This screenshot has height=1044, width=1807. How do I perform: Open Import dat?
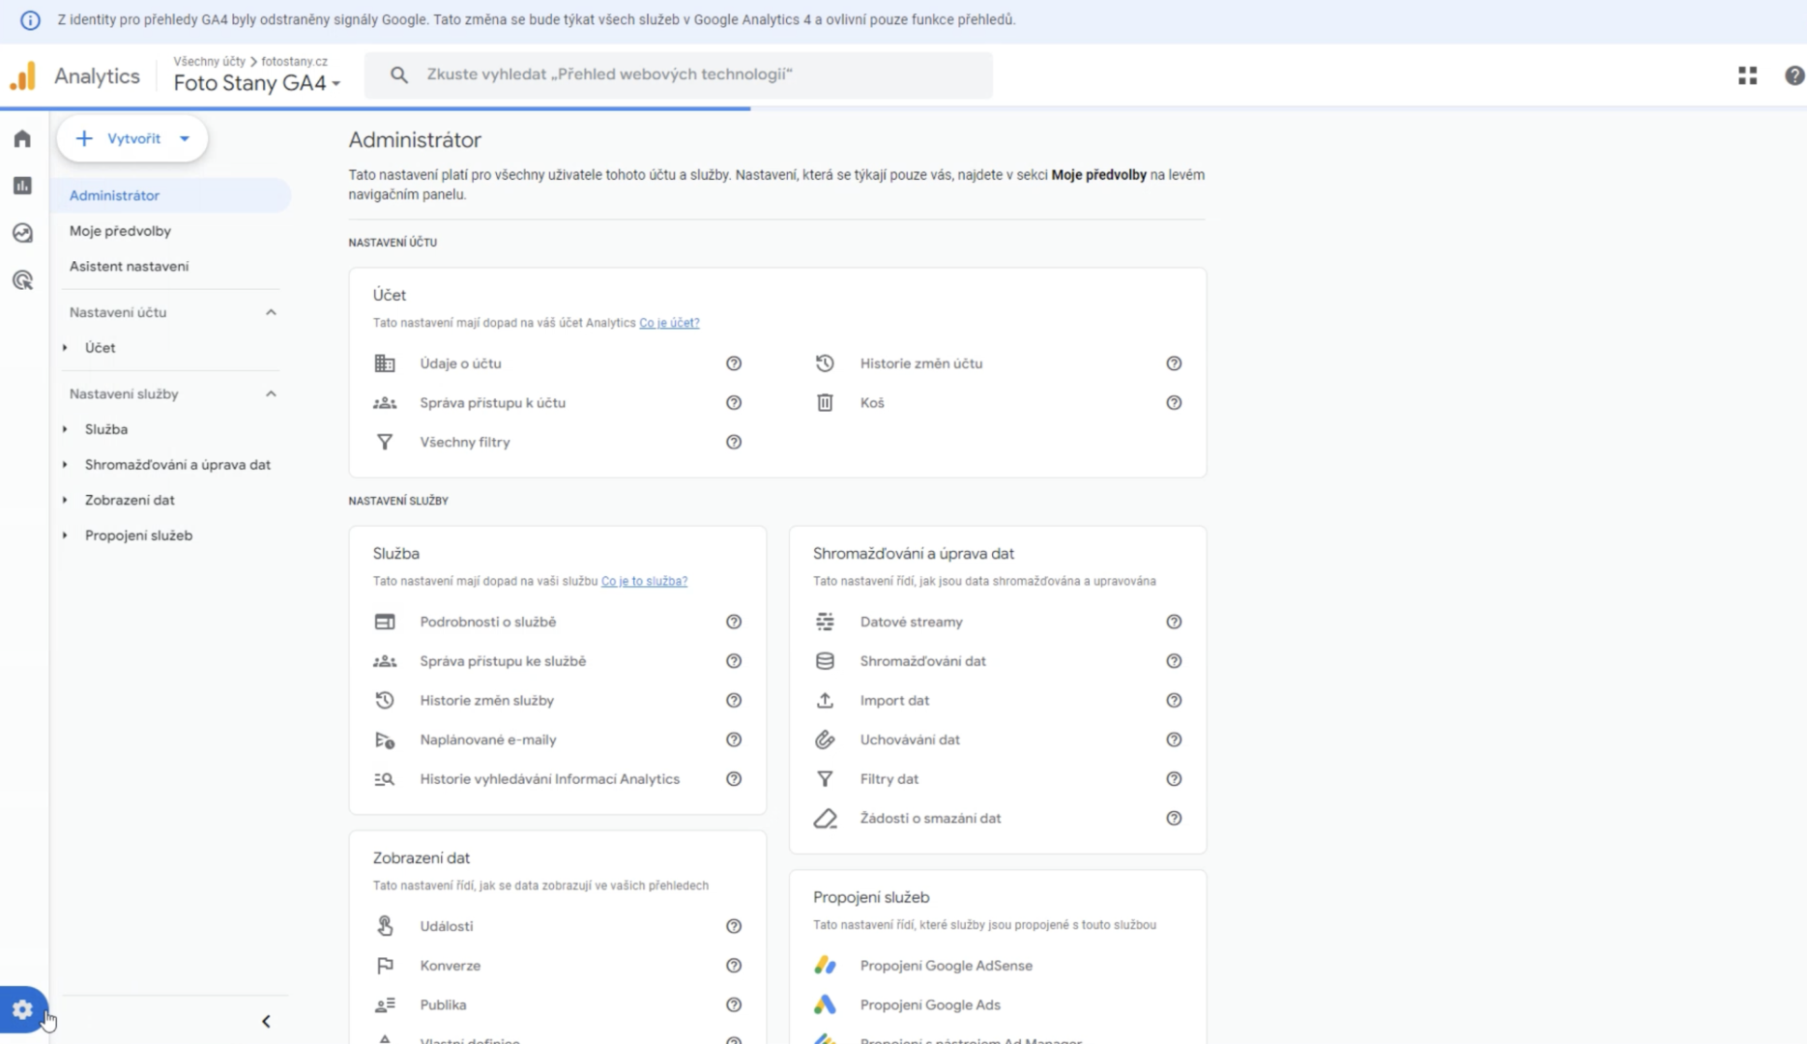(x=894, y=701)
